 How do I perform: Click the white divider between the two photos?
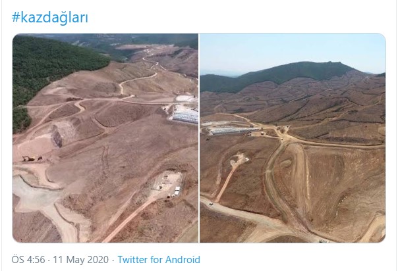(199, 138)
